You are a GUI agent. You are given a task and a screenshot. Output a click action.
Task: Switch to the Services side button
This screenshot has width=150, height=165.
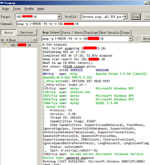coord(26,32)
